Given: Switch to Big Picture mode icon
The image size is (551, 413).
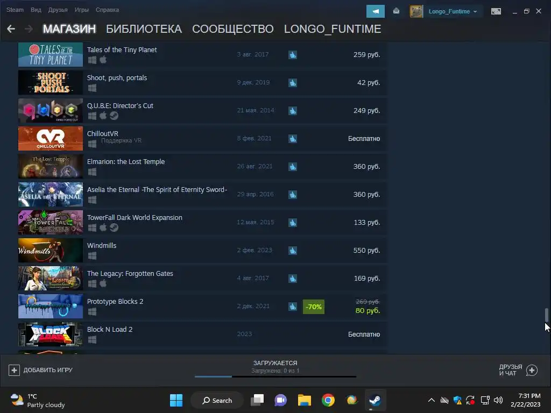Looking at the screenshot, I should point(496,11).
